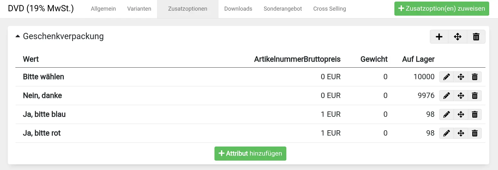The width and height of the screenshot is (498, 170).
Task: Switch to the Varianten tab
Action: pyautogui.click(x=139, y=9)
